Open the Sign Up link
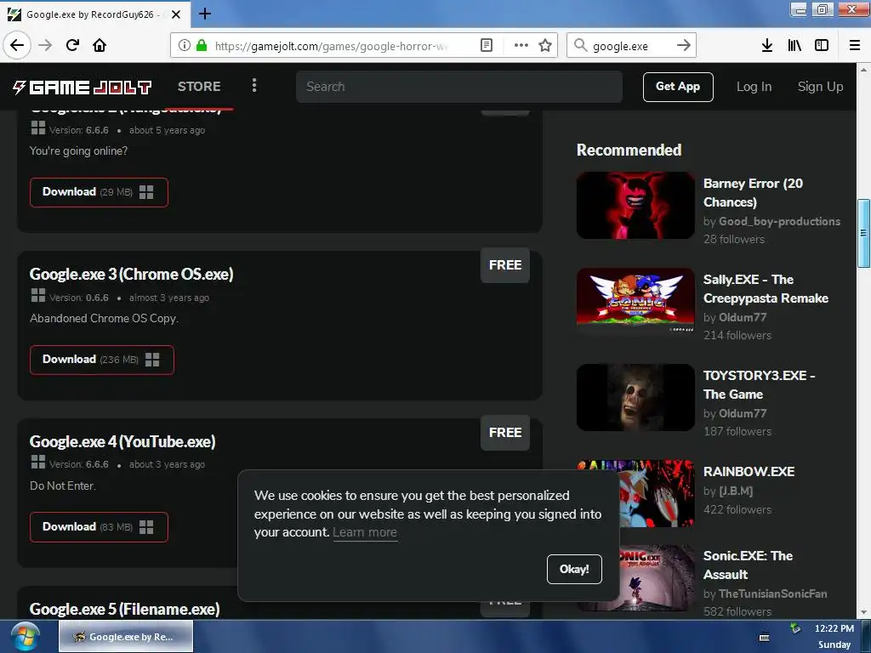 820,87
